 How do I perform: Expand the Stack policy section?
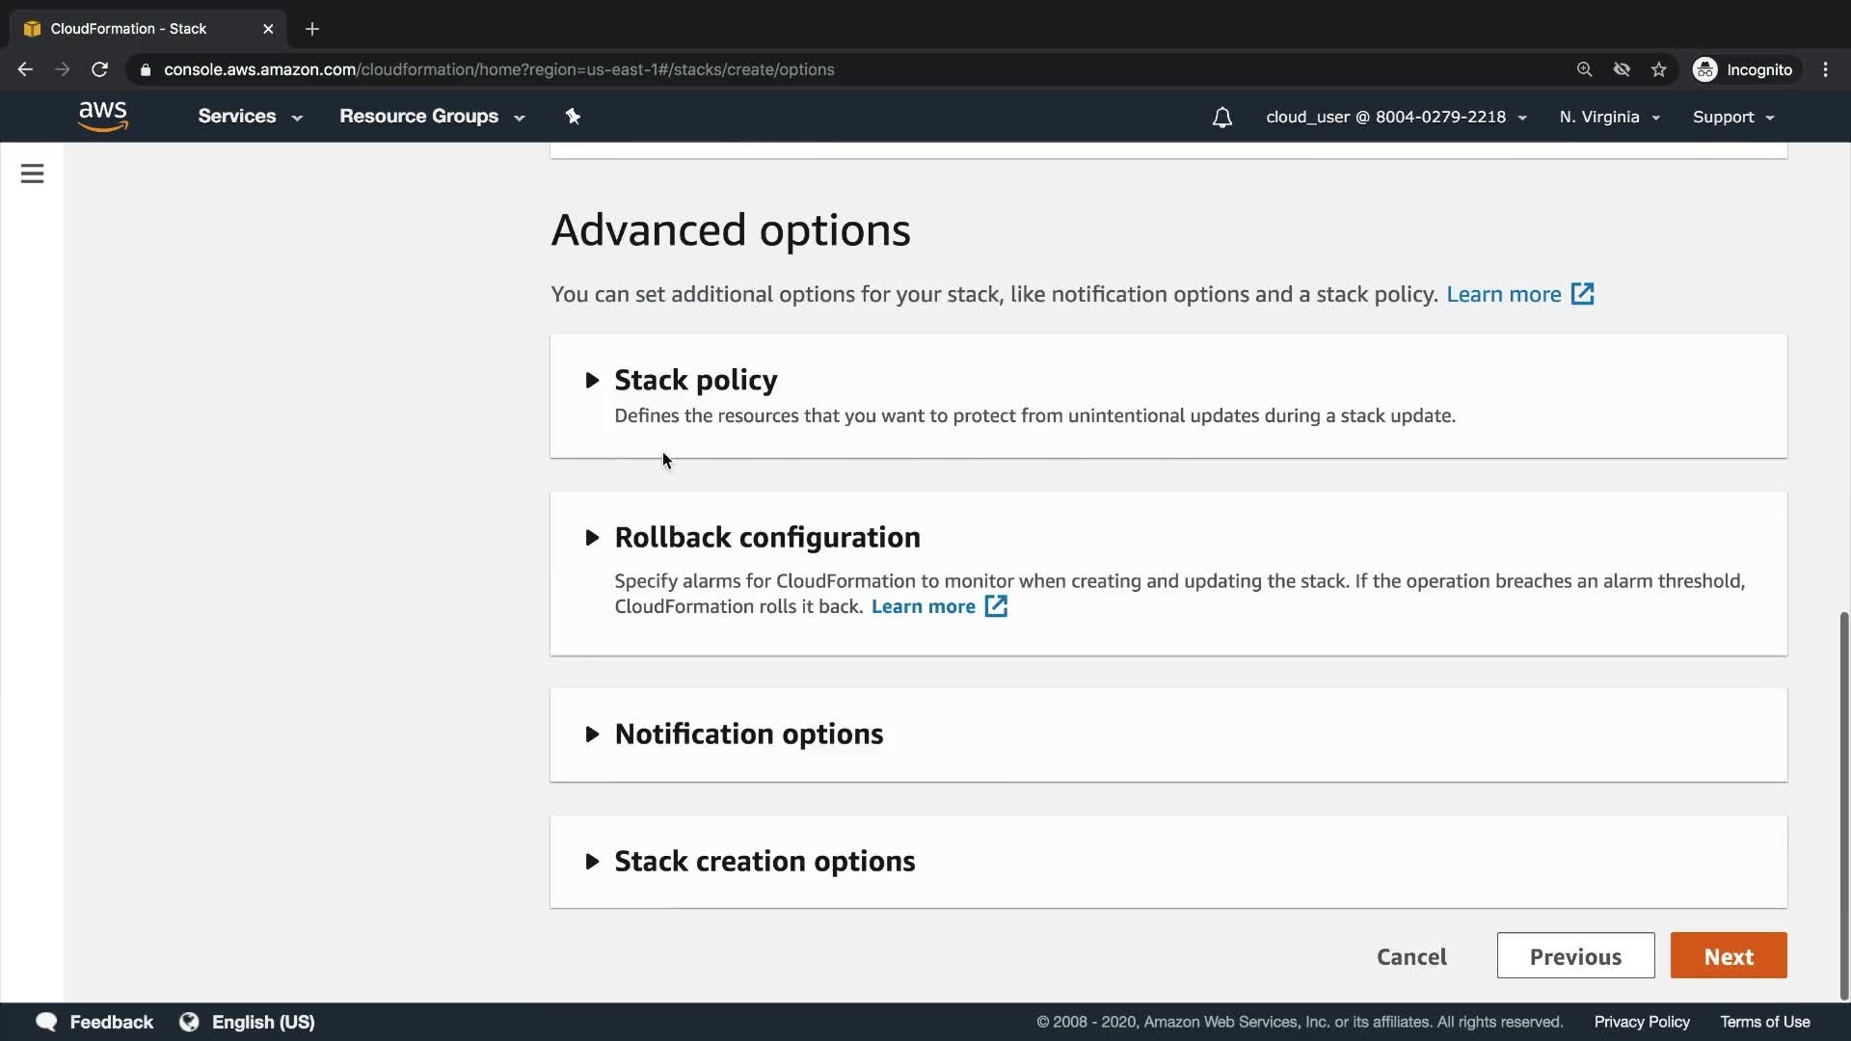[695, 380]
